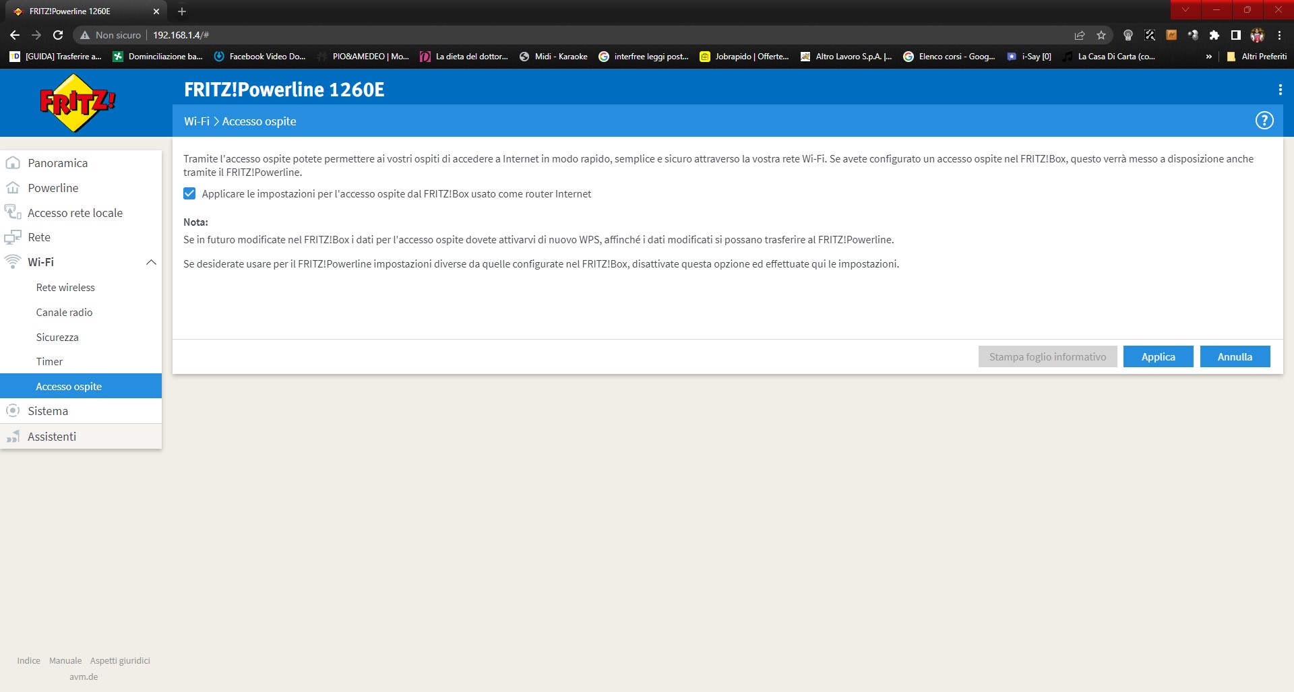Open the help question mark icon
The image size is (1294, 692).
click(1264, 121)
